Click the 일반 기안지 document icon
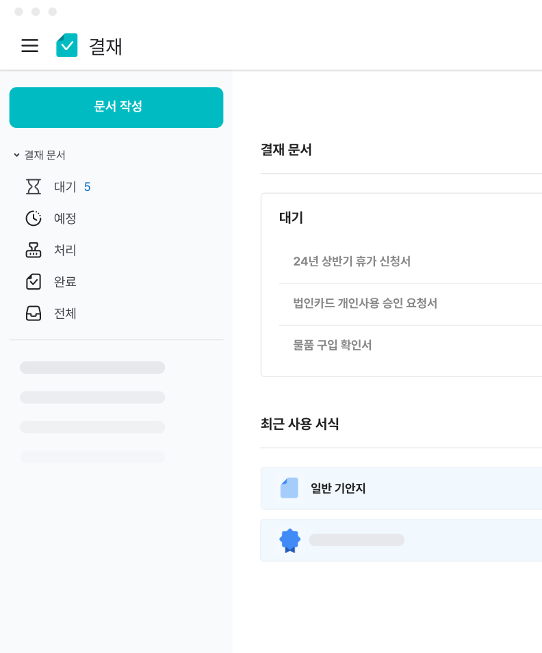Screen dimensions: 542x653 289,488
